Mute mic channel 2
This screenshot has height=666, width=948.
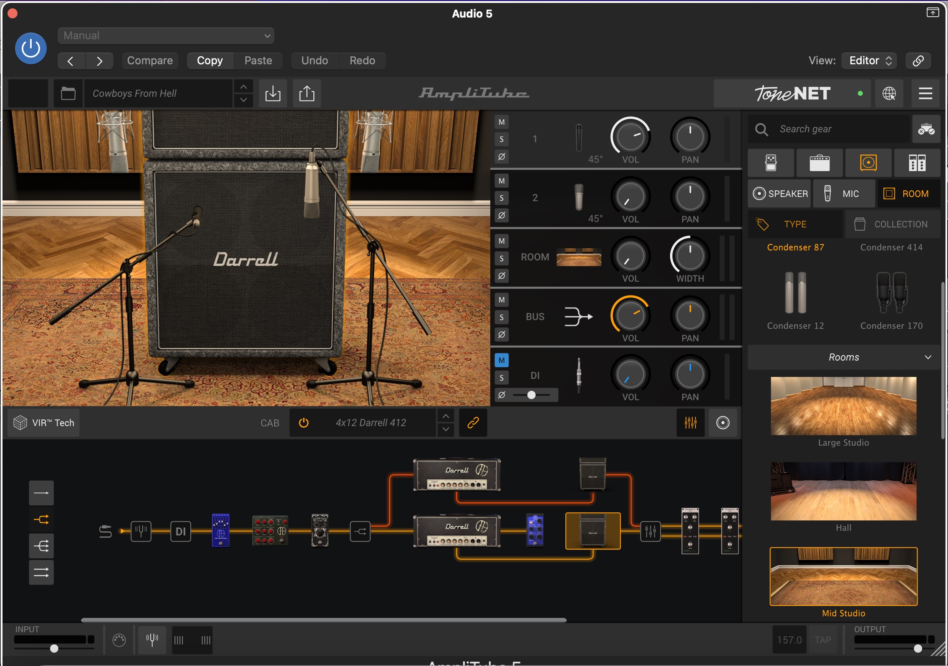tap(502, 181)
